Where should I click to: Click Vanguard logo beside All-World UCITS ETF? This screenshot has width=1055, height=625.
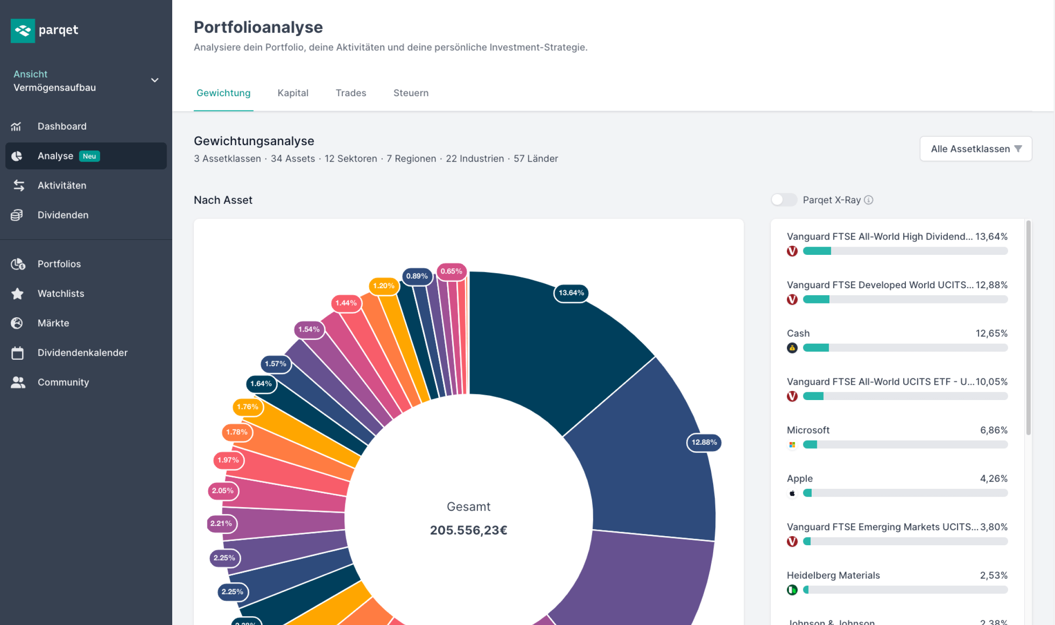pyautogui.click(x=792, y=396)
